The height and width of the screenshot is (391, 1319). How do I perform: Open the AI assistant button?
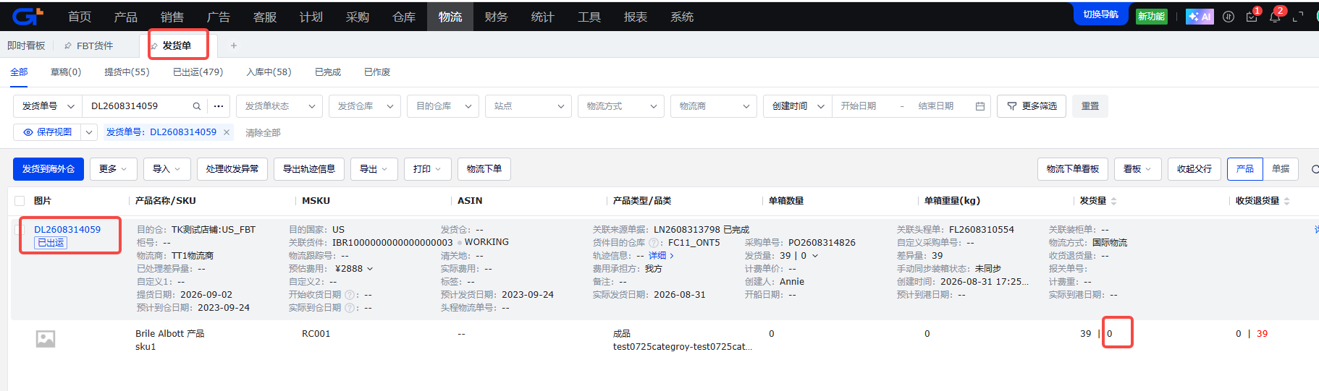[1199, 17]
